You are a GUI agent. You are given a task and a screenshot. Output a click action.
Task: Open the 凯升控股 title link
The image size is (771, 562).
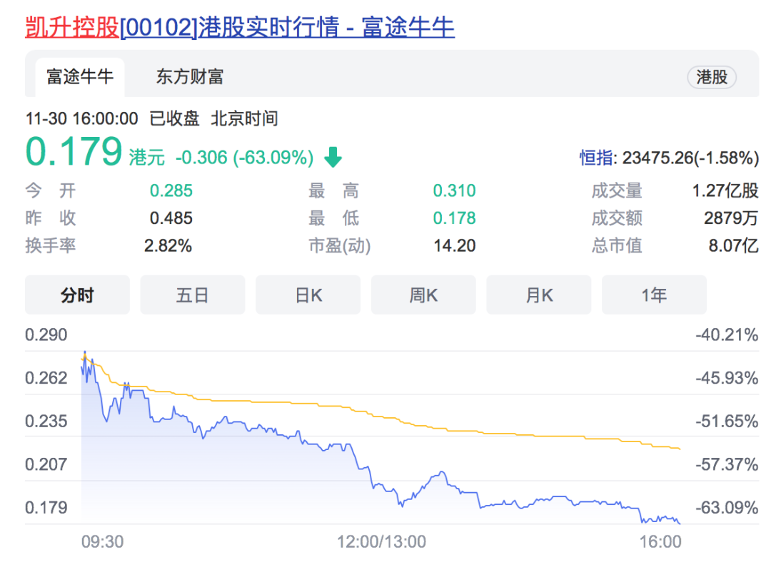click(x=72, y=27)
